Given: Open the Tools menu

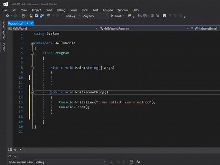Looking at the screenshot, I should [x=85, y=10].
